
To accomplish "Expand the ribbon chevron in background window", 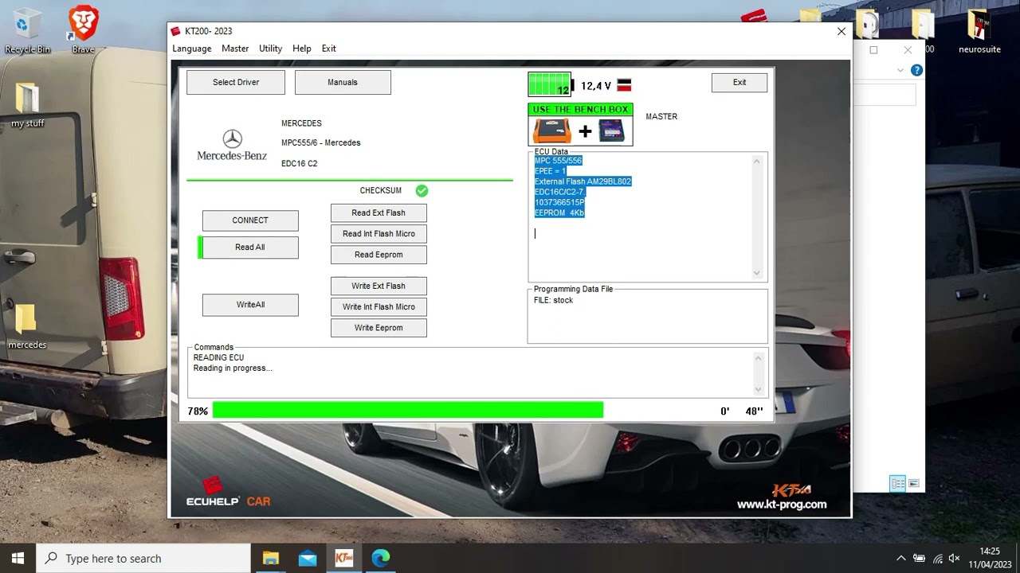I will [900, 70].
